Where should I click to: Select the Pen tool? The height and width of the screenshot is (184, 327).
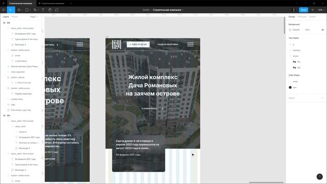click(35, 10)
